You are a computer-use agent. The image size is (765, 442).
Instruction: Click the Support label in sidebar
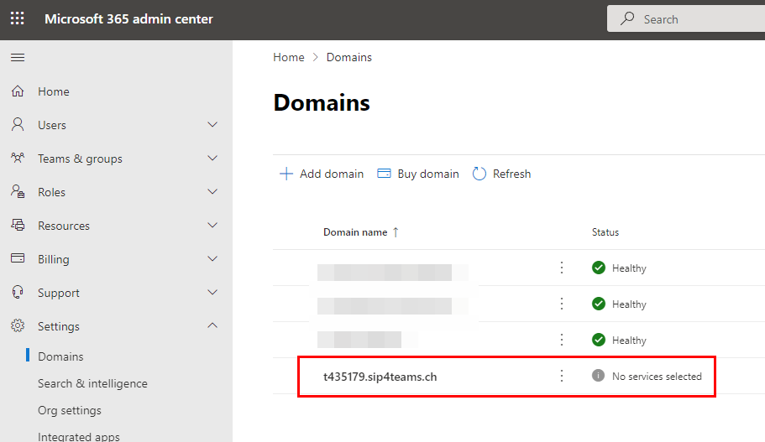click(59, 293)
